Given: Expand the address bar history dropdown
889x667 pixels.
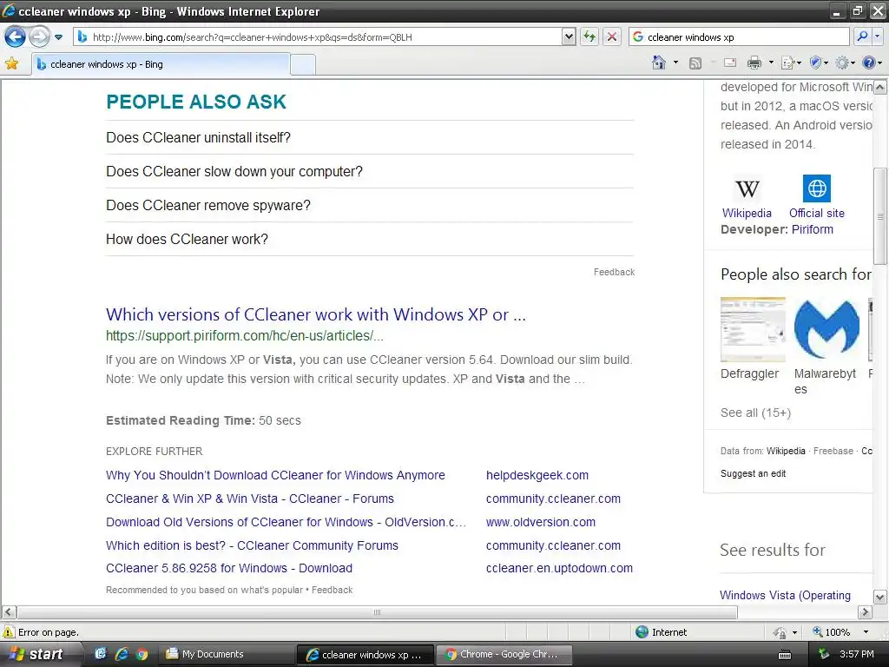Looking at the screenshot, I should pos(569,37).
